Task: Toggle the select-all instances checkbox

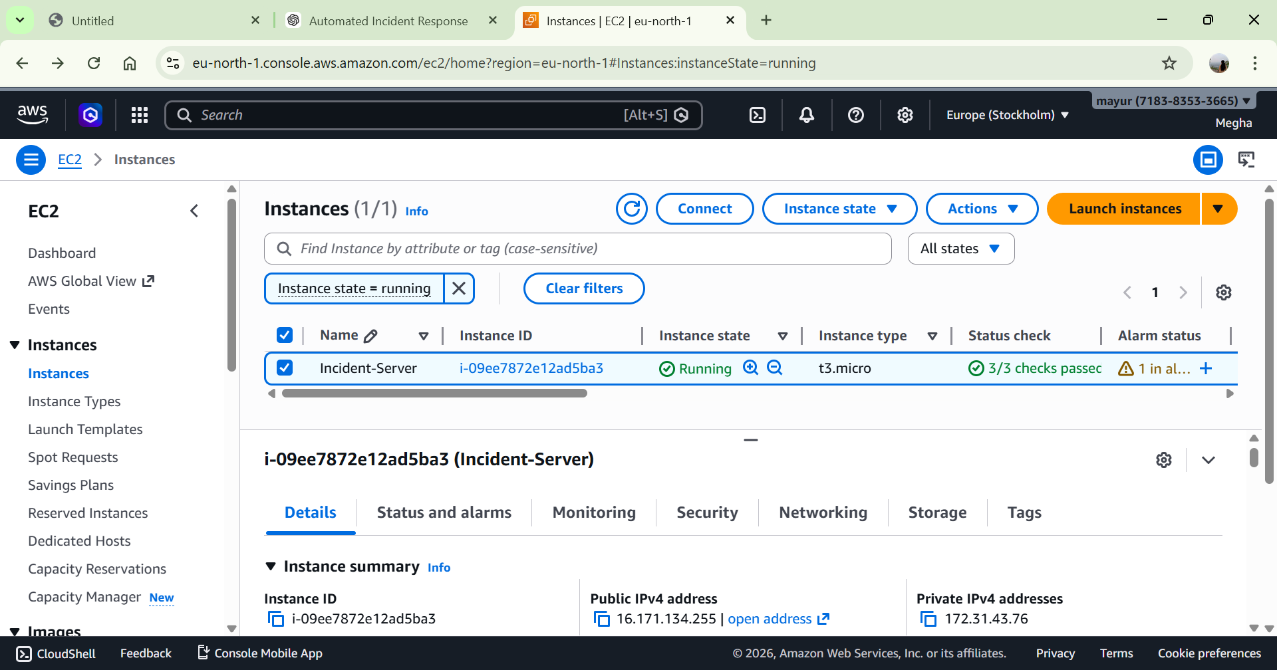Action: 285,335
